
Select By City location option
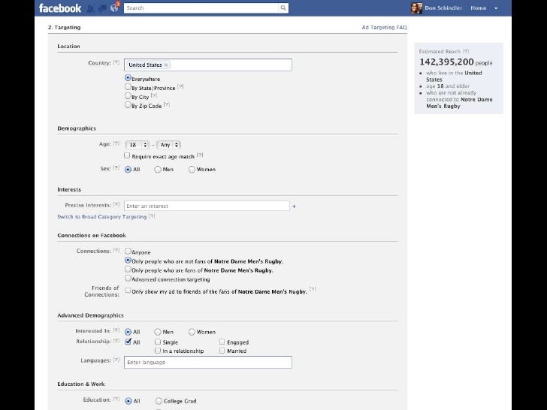click(128, 96)
